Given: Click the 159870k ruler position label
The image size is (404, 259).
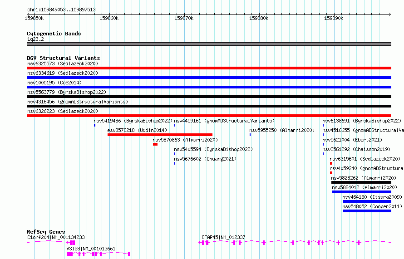Looking at the screenshot, I should (184, 18).
